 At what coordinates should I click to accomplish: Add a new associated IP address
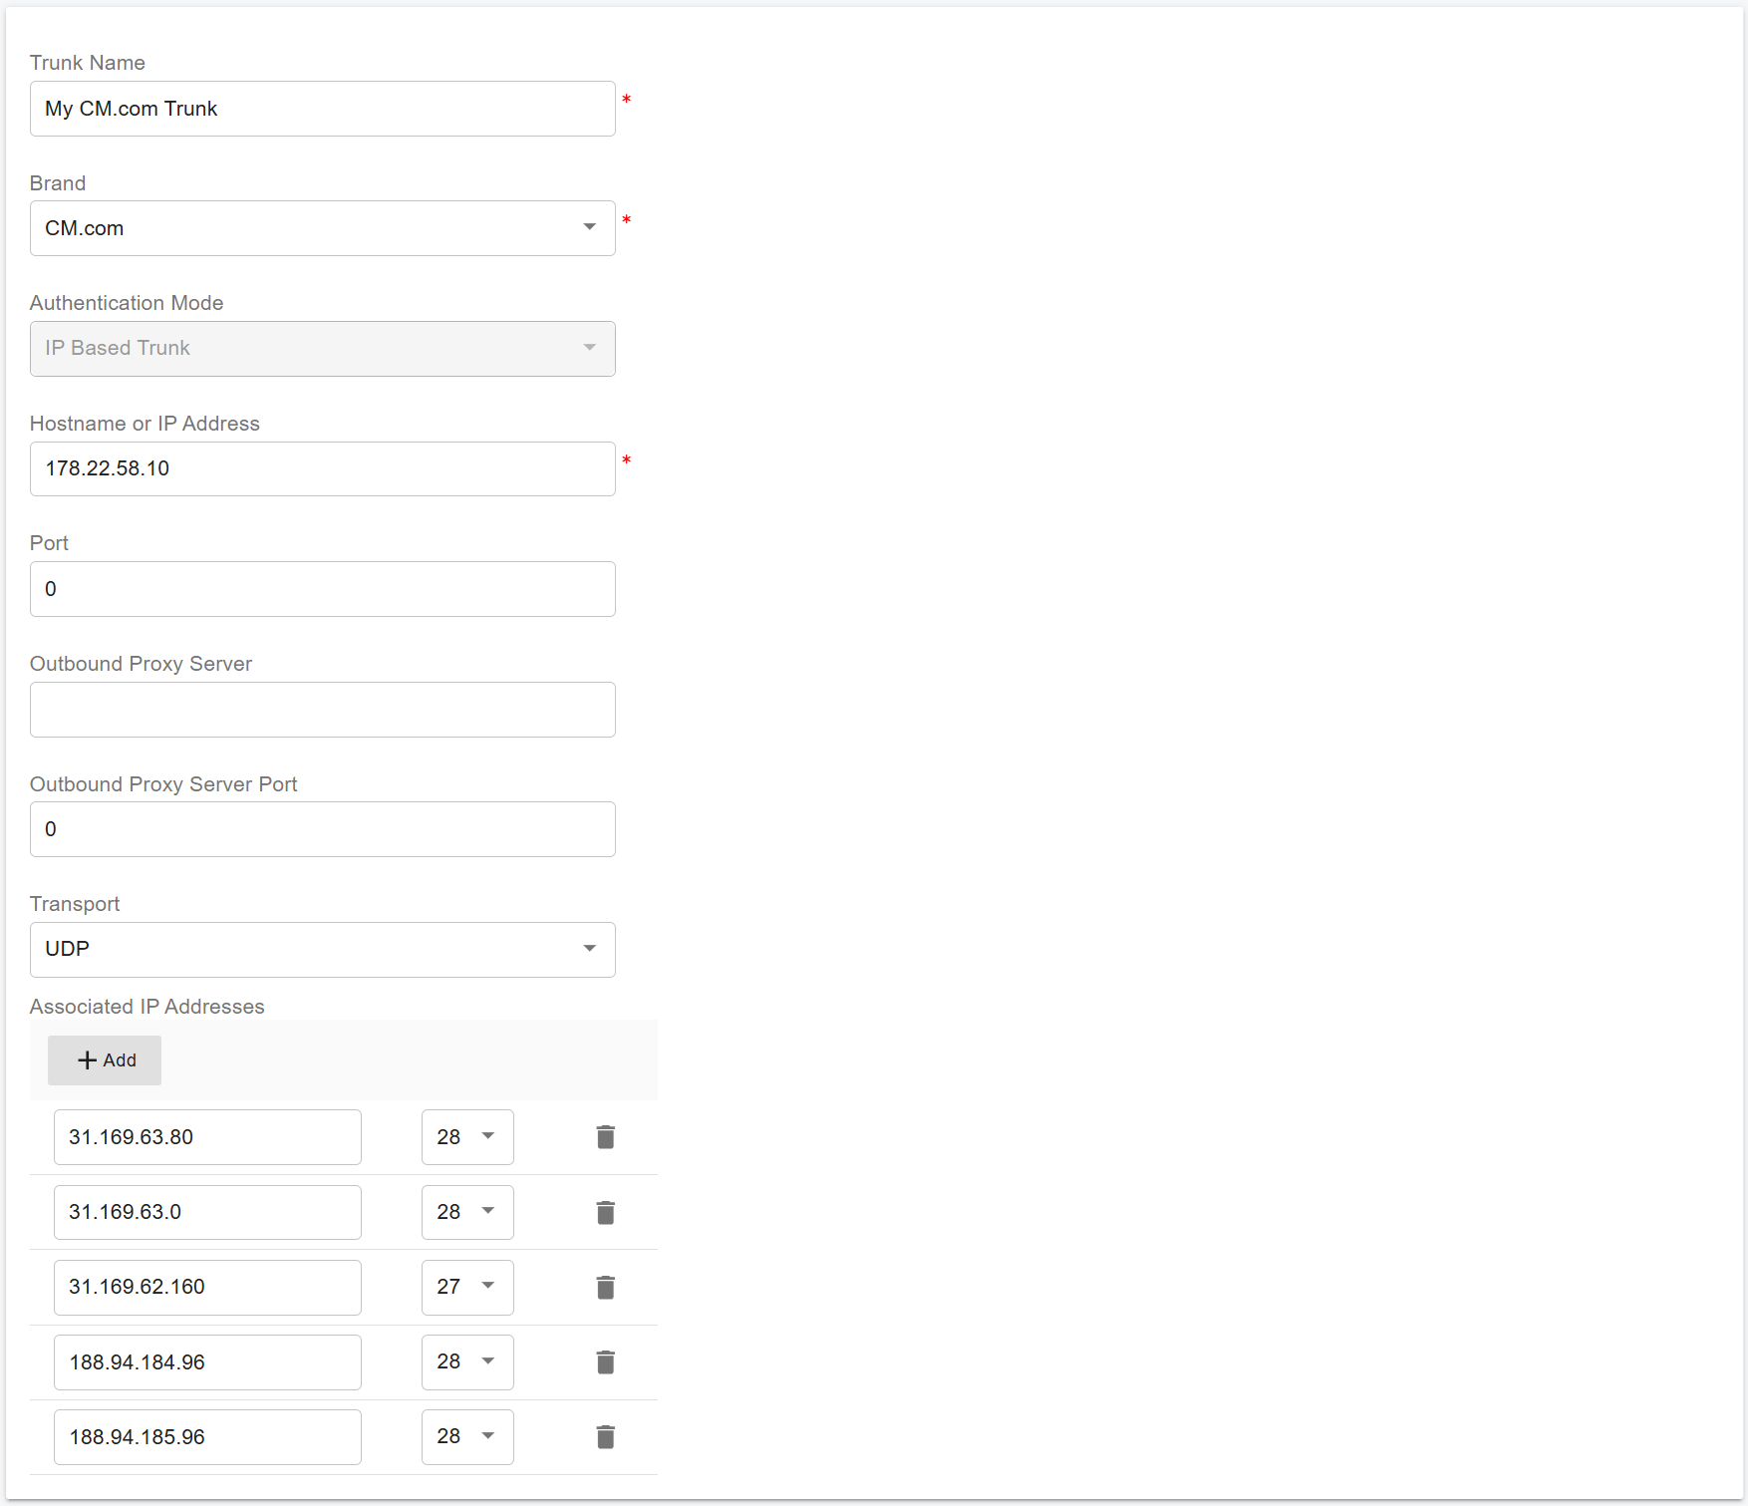(x=105, y=1060)
